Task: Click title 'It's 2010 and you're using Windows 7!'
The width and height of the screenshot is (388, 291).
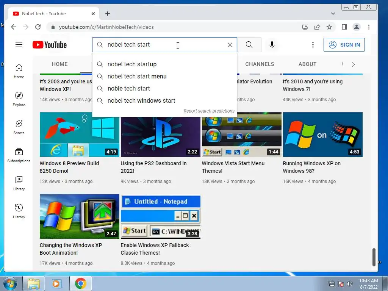Action: pyautogui.click(x=313, y=85)
